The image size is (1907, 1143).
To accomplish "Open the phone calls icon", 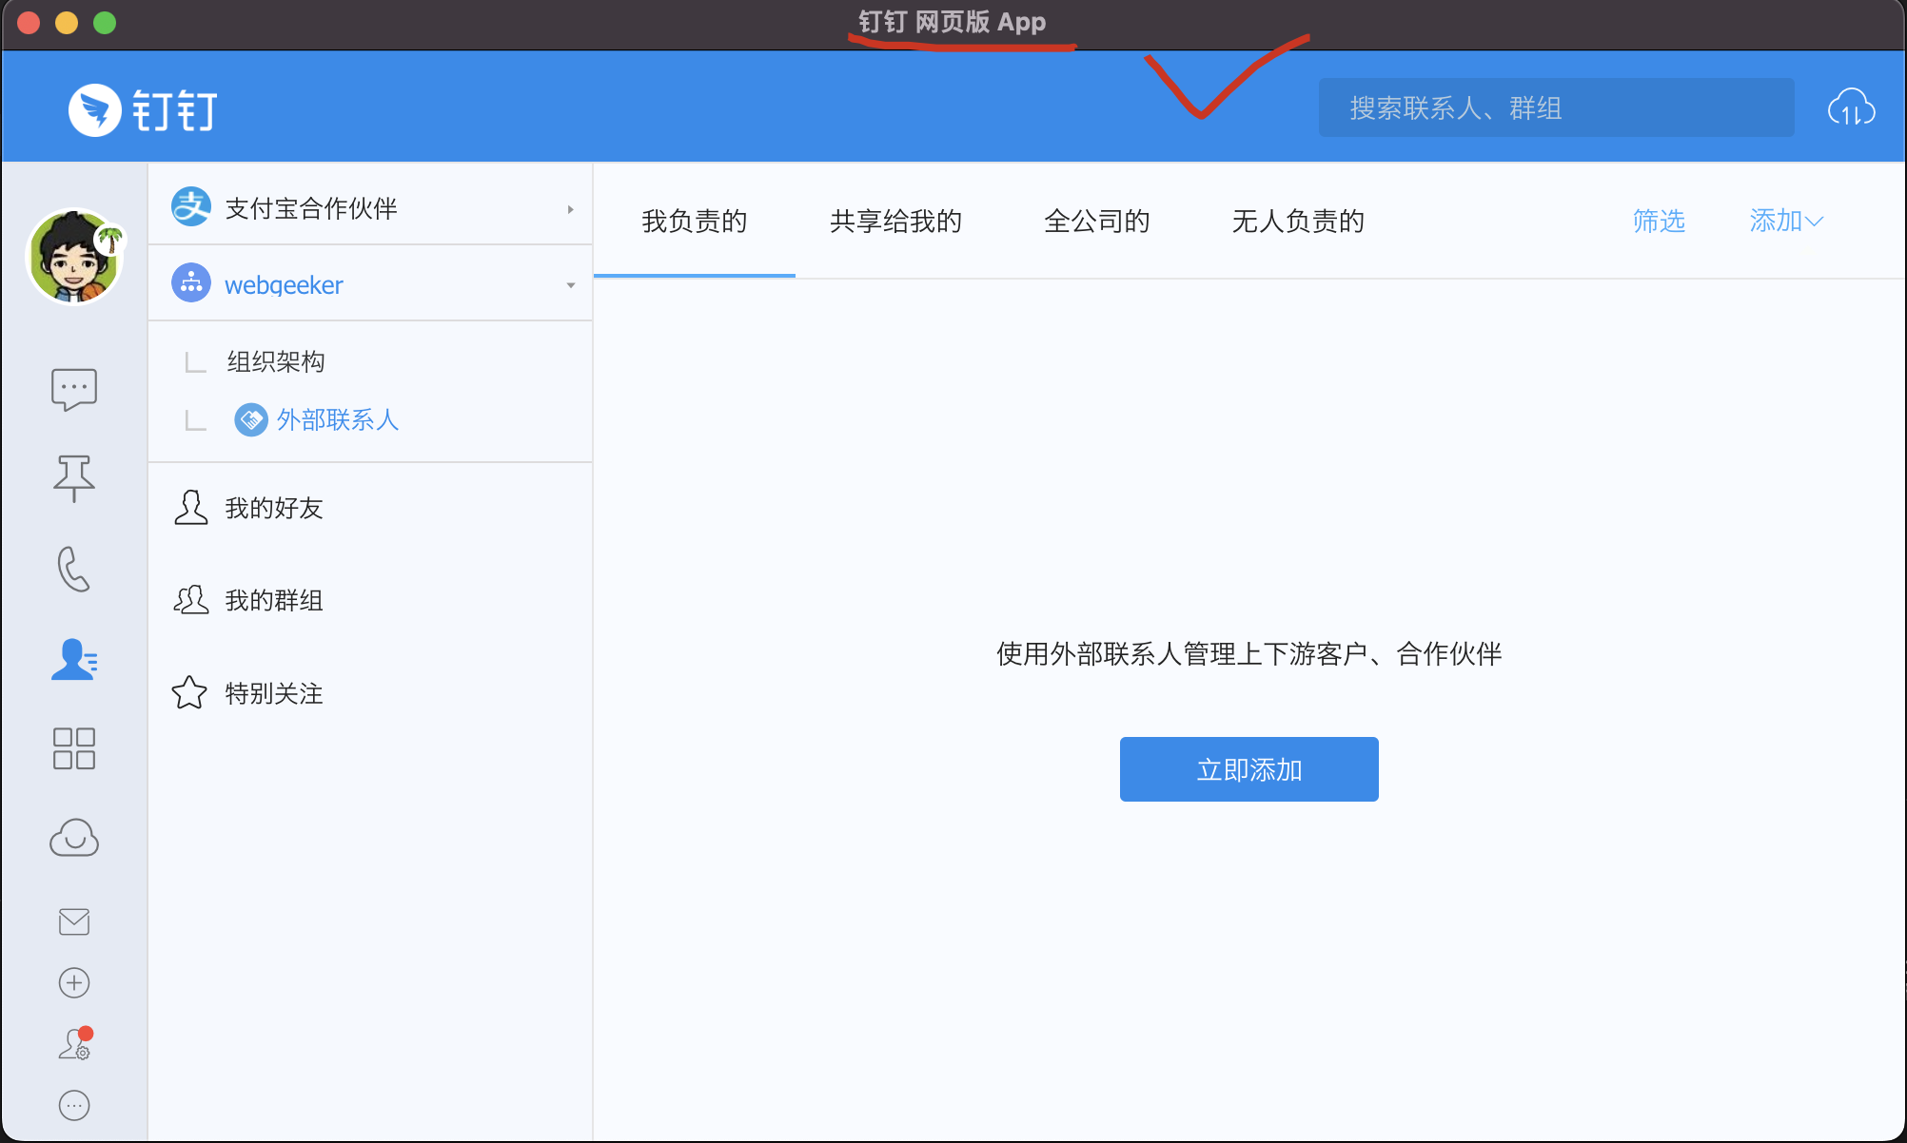I will (74, 569).
